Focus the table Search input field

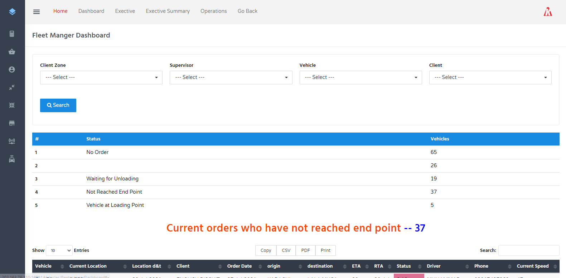click(529, 250)
